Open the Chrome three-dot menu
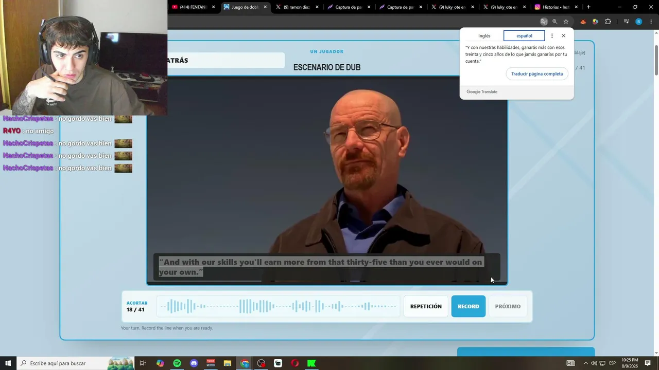Image resolution: width=659 pixels, height=370 pixels. (x=651, y=22)
